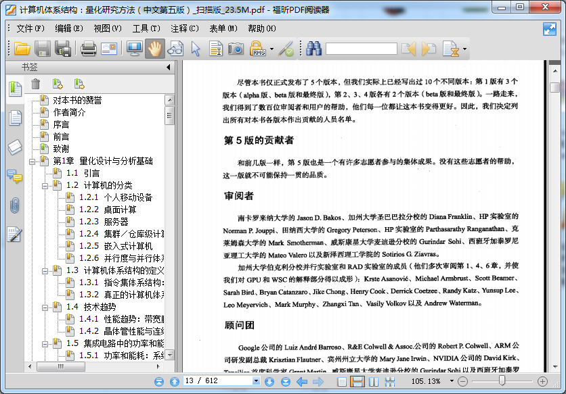Click the binoculars search icon

pyautogui.click(x=313, y=48)
